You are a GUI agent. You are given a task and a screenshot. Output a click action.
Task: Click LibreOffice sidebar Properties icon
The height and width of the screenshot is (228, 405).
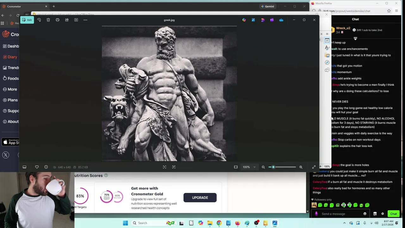(327, 41)
